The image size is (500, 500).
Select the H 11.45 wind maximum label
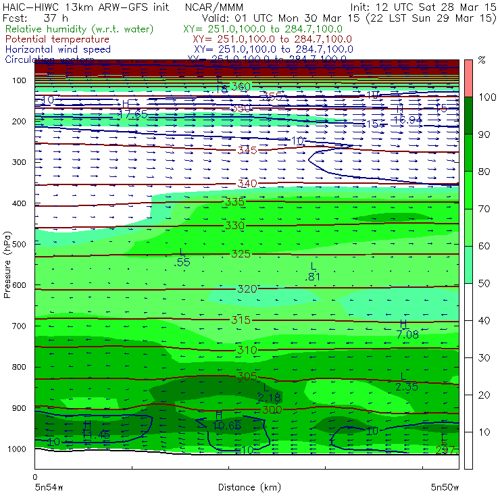point(96,430)
